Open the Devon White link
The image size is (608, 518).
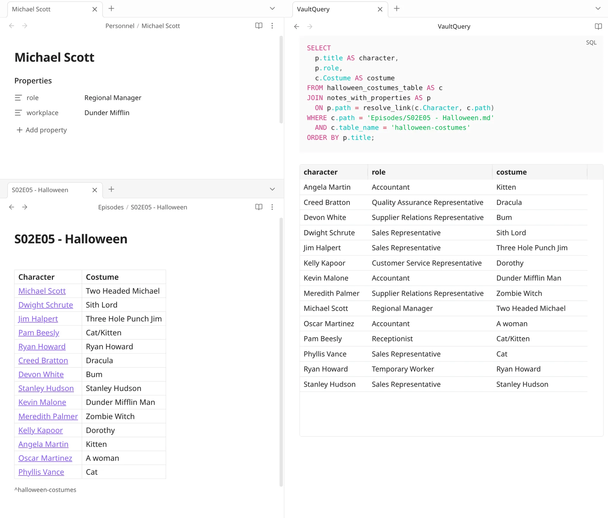(41, 375)
